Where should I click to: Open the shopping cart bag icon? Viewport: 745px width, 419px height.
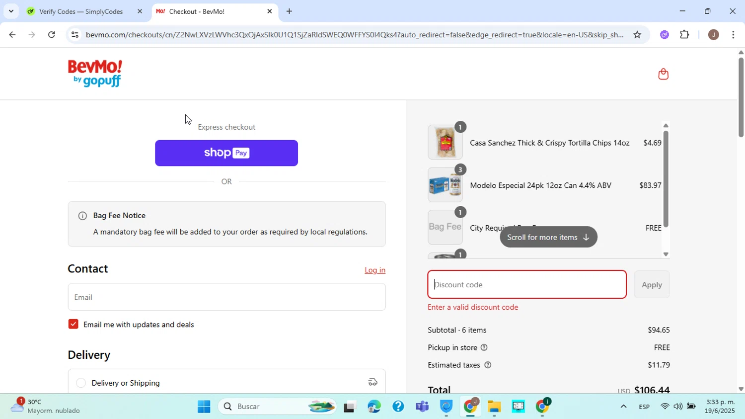point(663,74)
